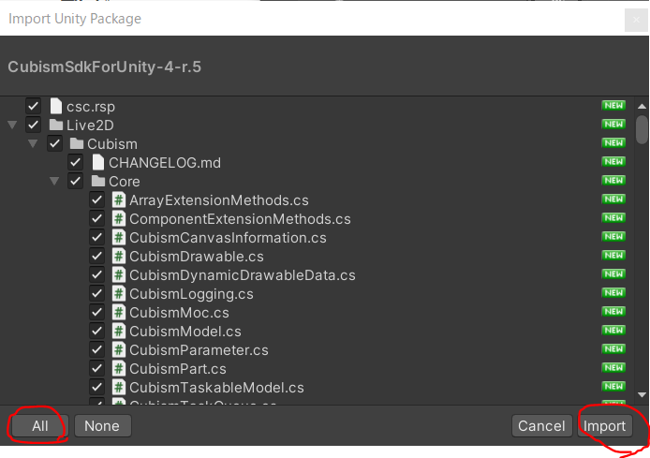Click the scrollbar down arrow
This screenshot has height=458, width=650.
(x=642, y=394)
